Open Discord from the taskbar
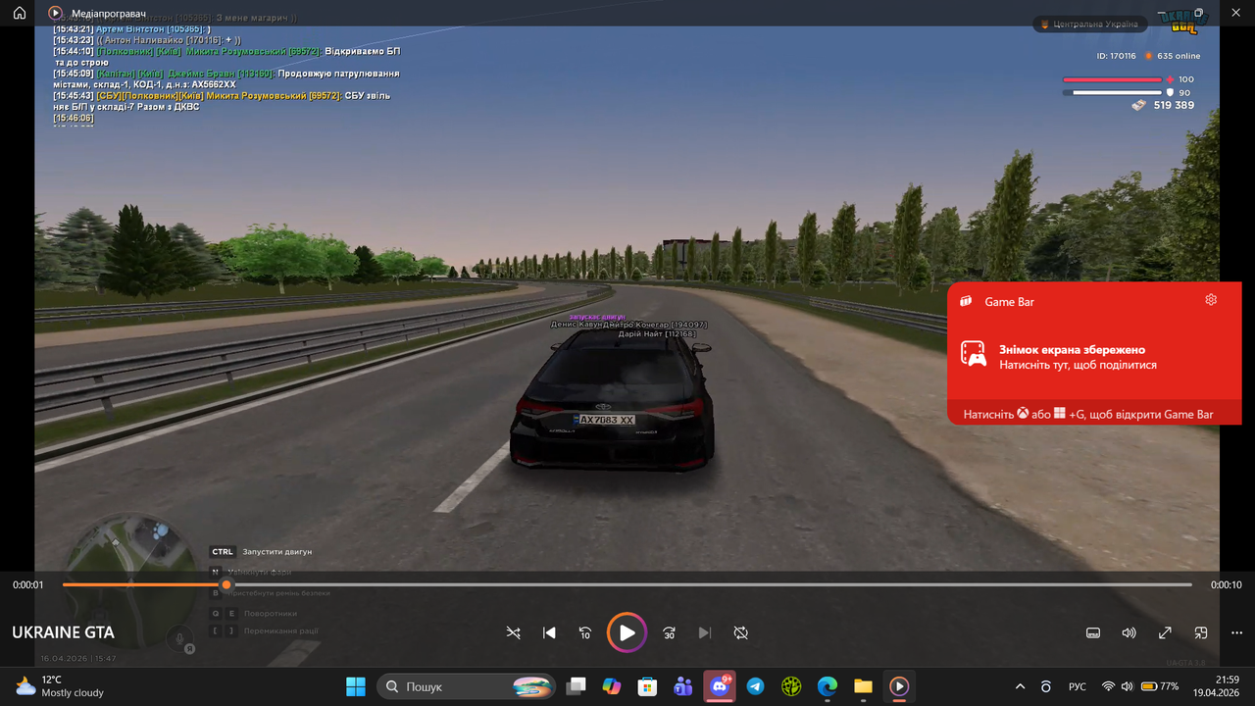Image resolution: width=1255 pixels, height=706 pixels. click(720, 686)
